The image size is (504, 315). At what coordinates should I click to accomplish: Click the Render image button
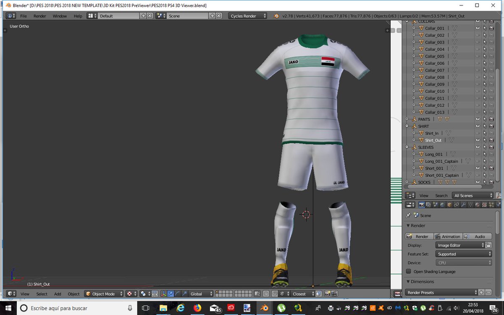click(419, 236)
